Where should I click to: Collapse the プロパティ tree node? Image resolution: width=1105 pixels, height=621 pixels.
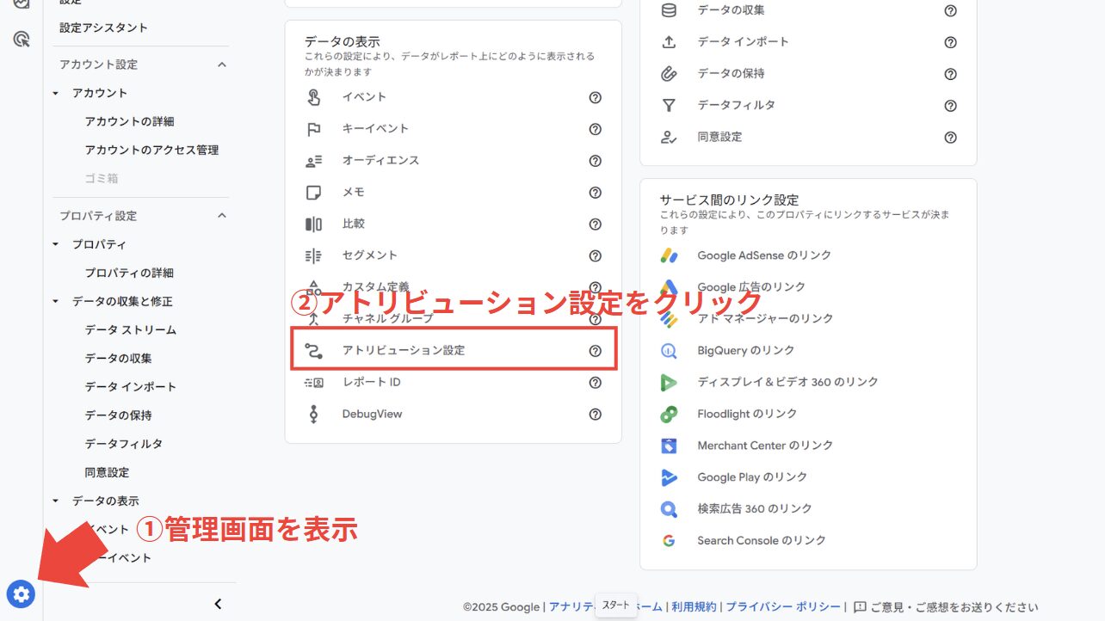click(x=57, y=244)
